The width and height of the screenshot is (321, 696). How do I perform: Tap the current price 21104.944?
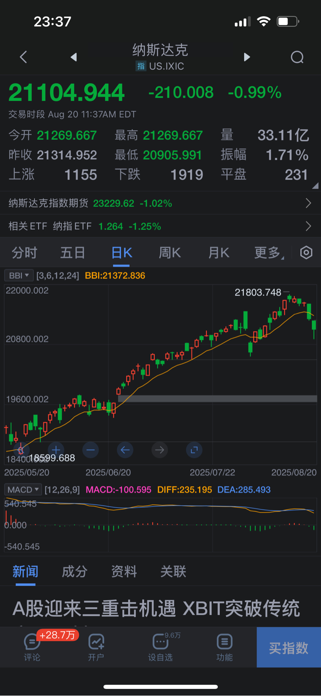(66, 92)
